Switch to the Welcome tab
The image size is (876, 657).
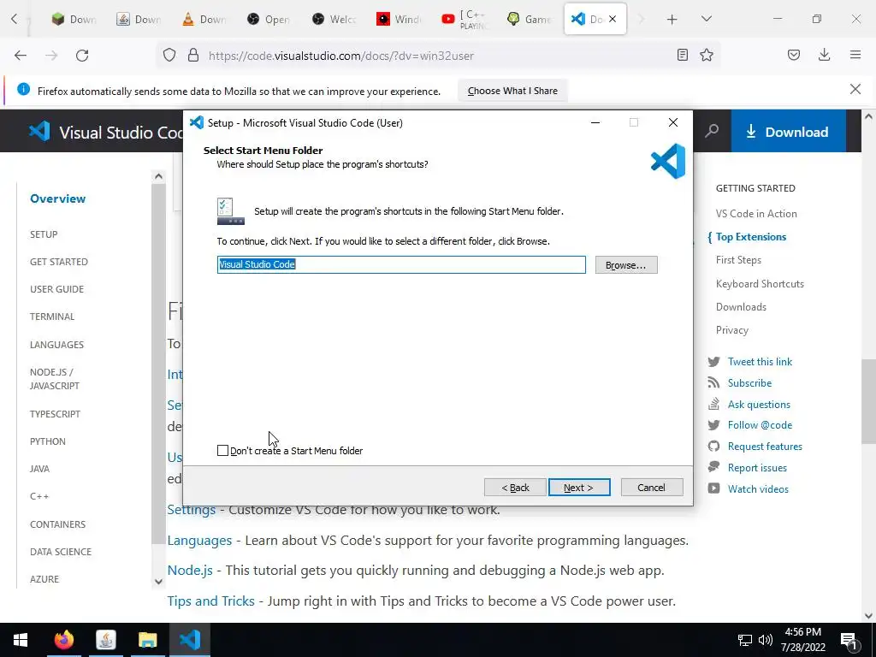[334, 19]
